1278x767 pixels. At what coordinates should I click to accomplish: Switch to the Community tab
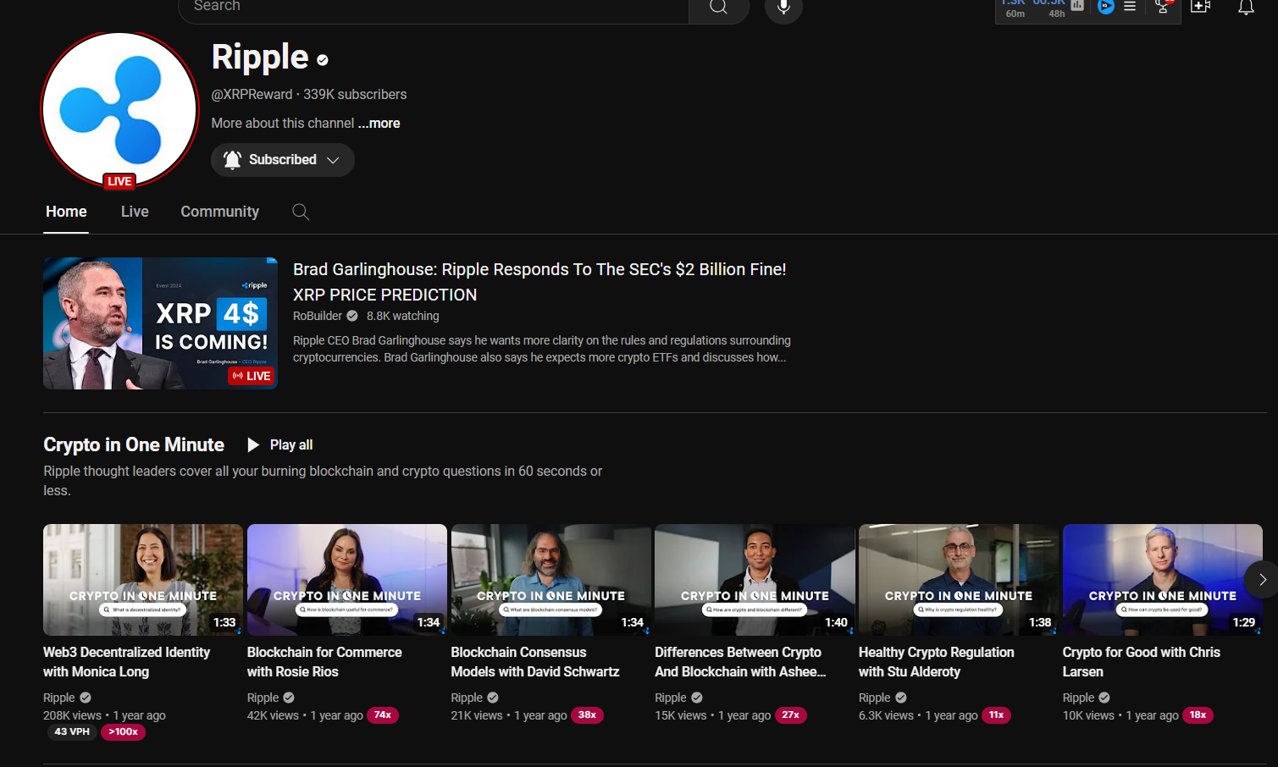(220, 212)
